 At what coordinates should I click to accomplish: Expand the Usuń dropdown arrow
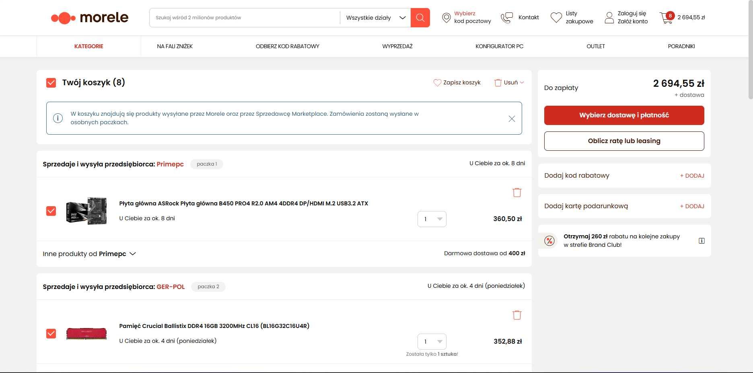tap(522, 82)
